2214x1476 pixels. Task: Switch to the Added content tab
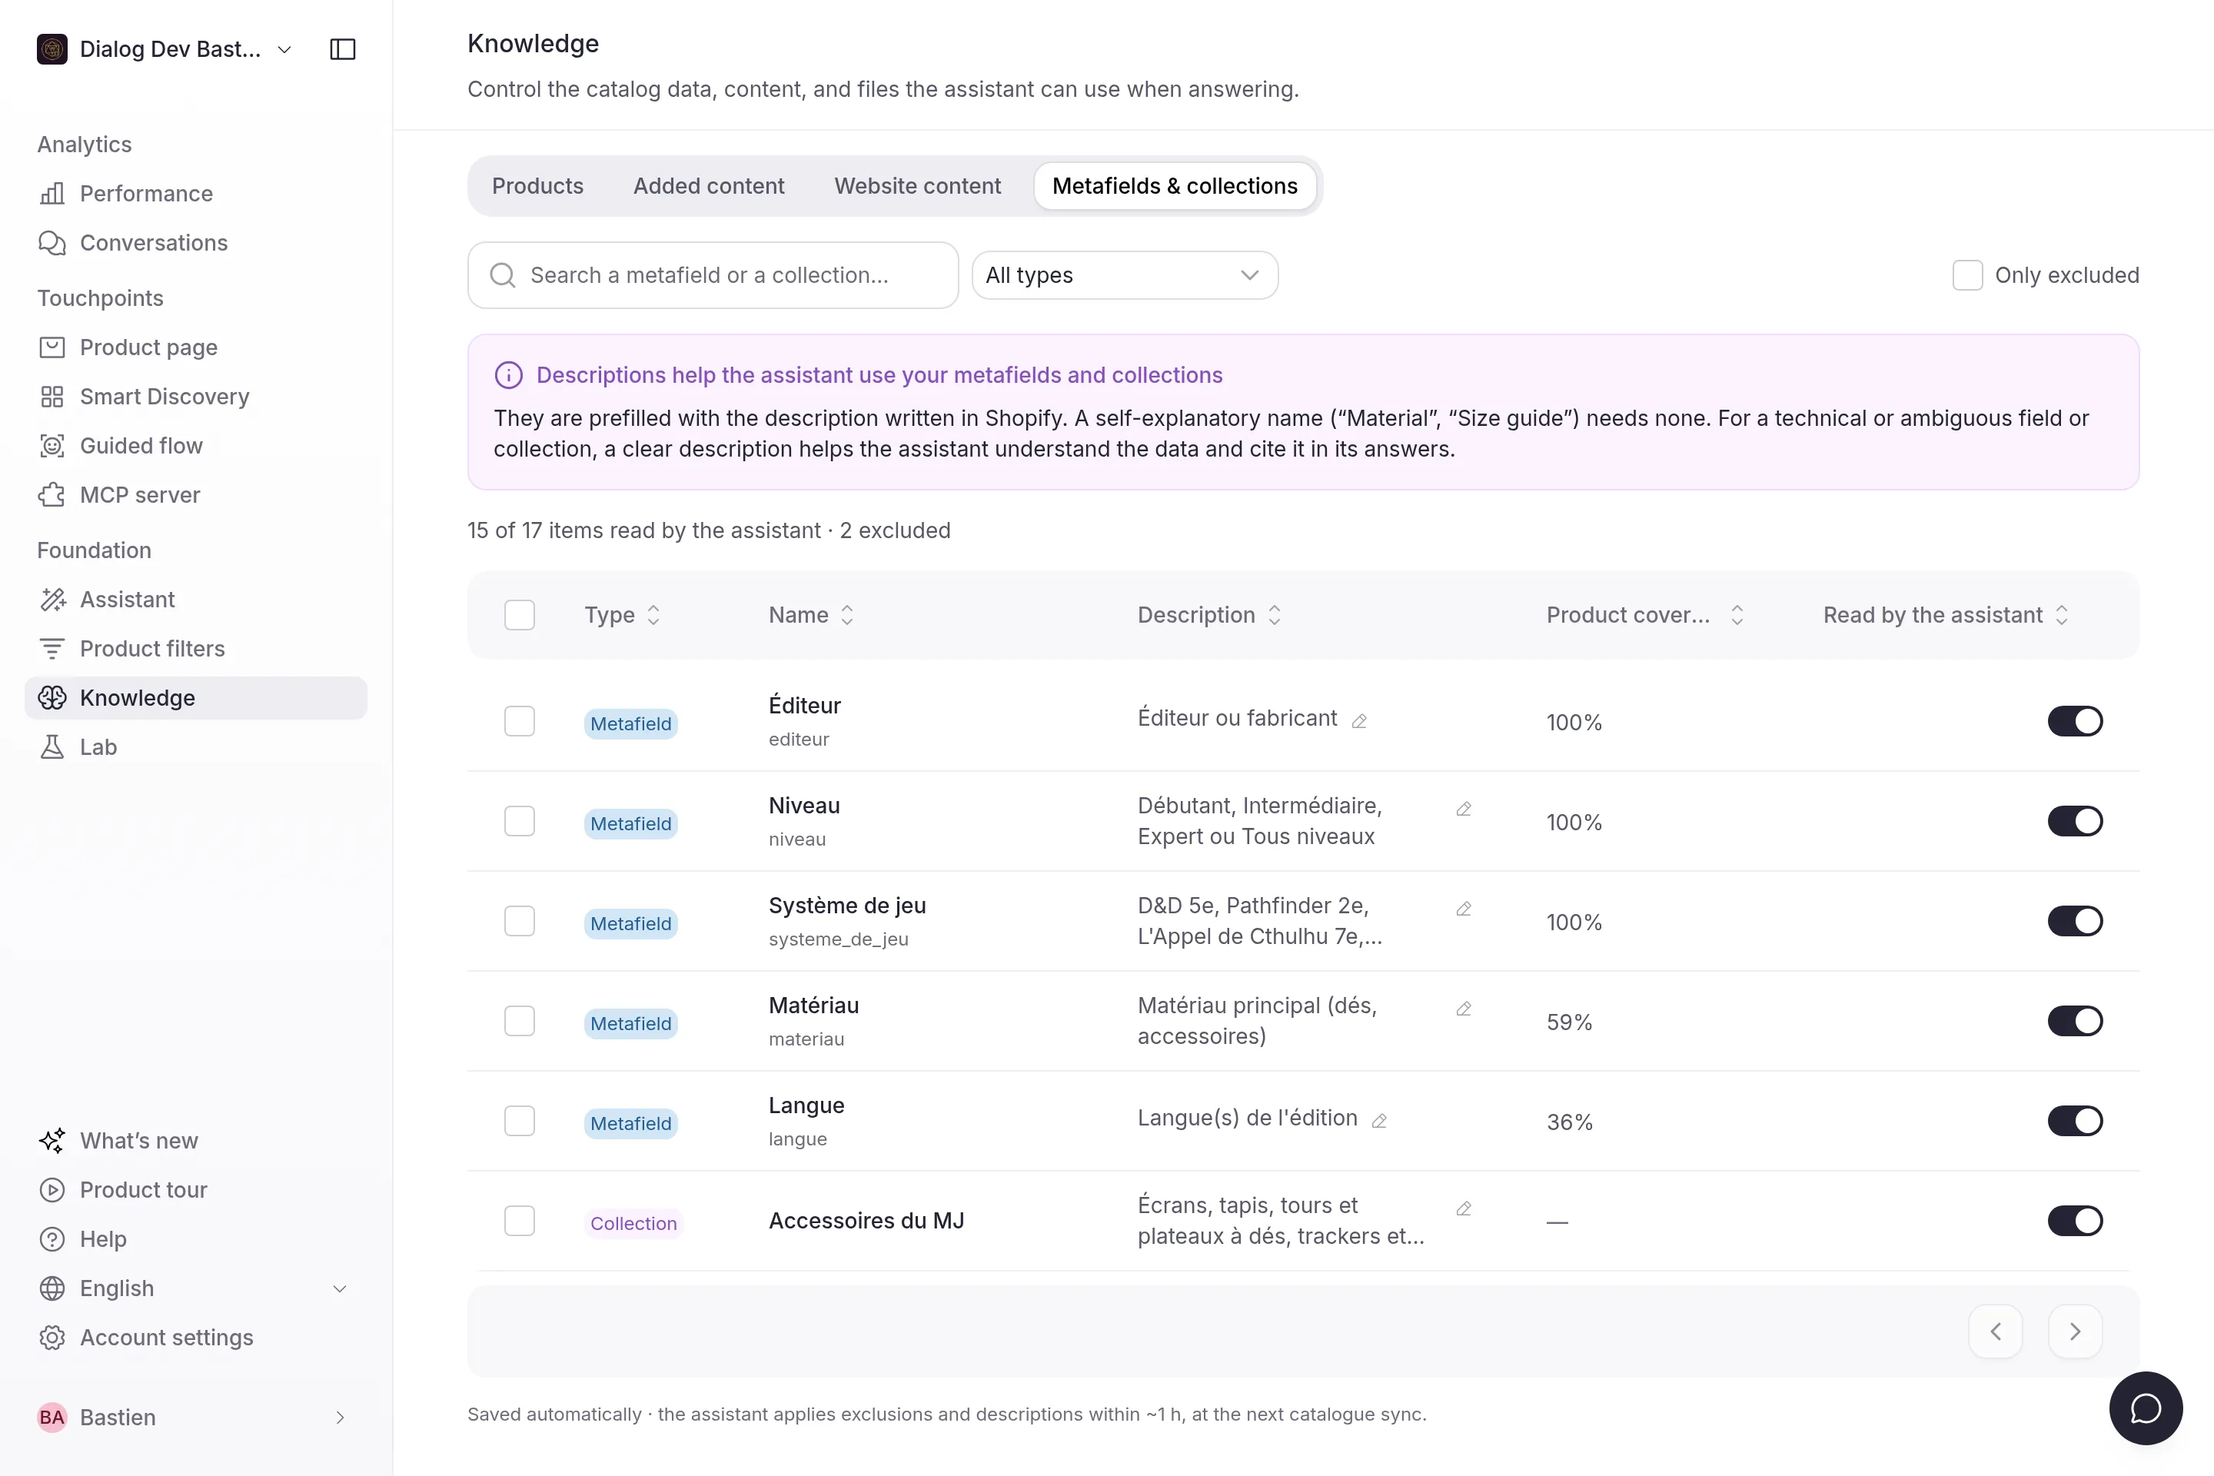709,185
